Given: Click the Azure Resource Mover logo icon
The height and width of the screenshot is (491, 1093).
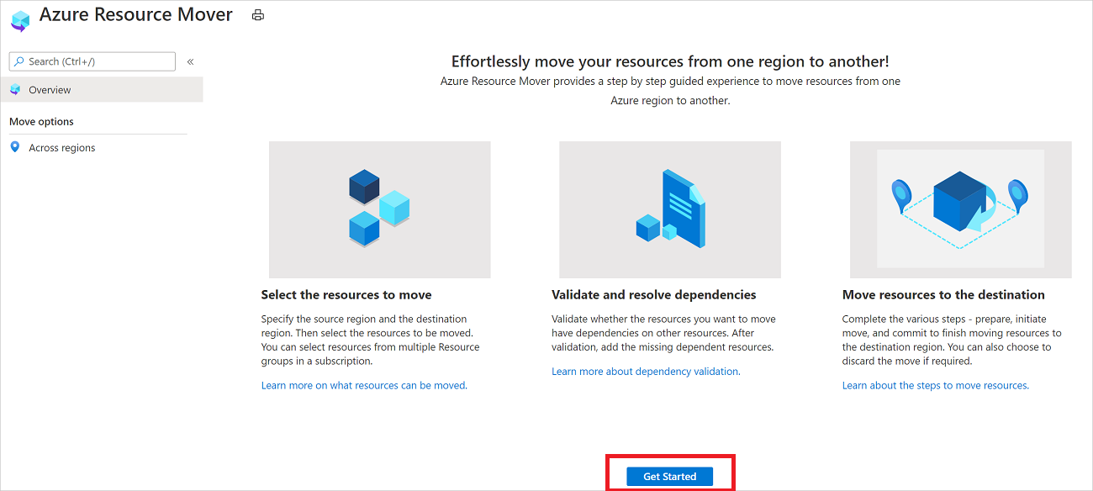Looking at the screenshot, I should point(20,21).
